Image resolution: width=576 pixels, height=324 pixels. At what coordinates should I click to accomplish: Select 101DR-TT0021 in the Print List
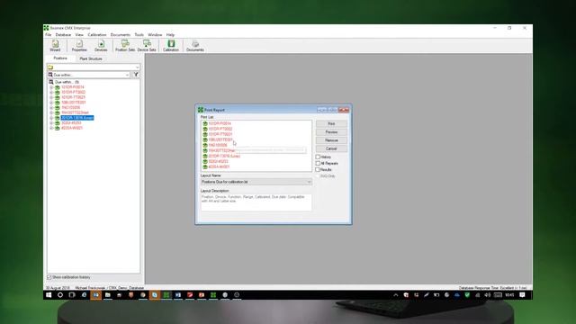220,134
